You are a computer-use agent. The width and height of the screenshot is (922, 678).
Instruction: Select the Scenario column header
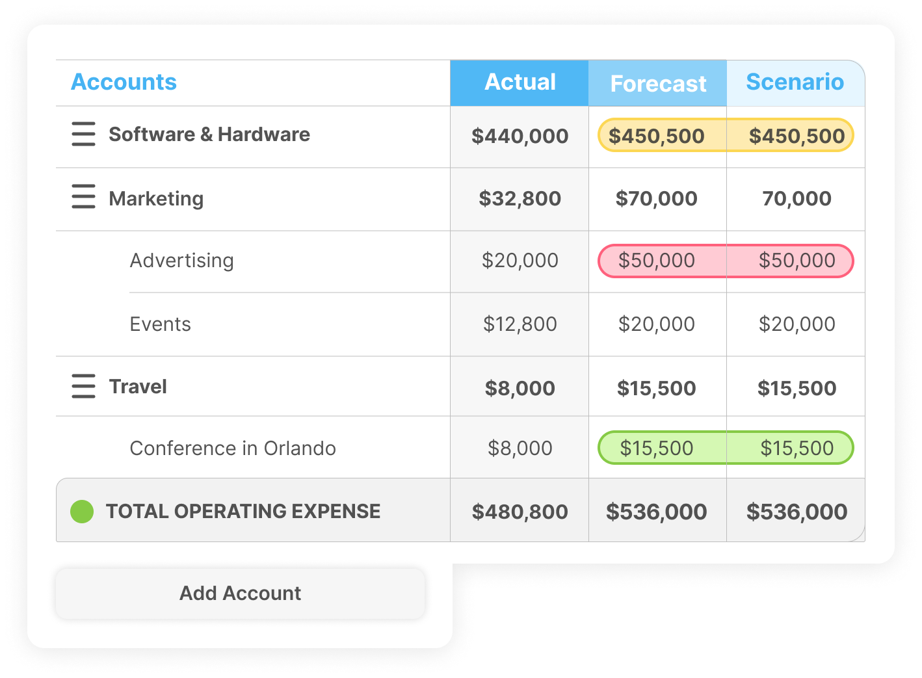click(x=795, y=83)
